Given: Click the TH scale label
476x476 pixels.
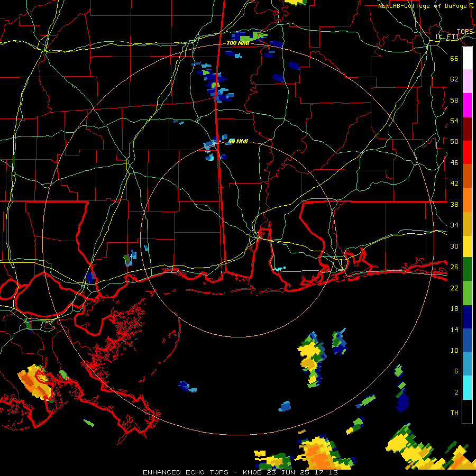Looking at the screenshot, I should point(454,413).
